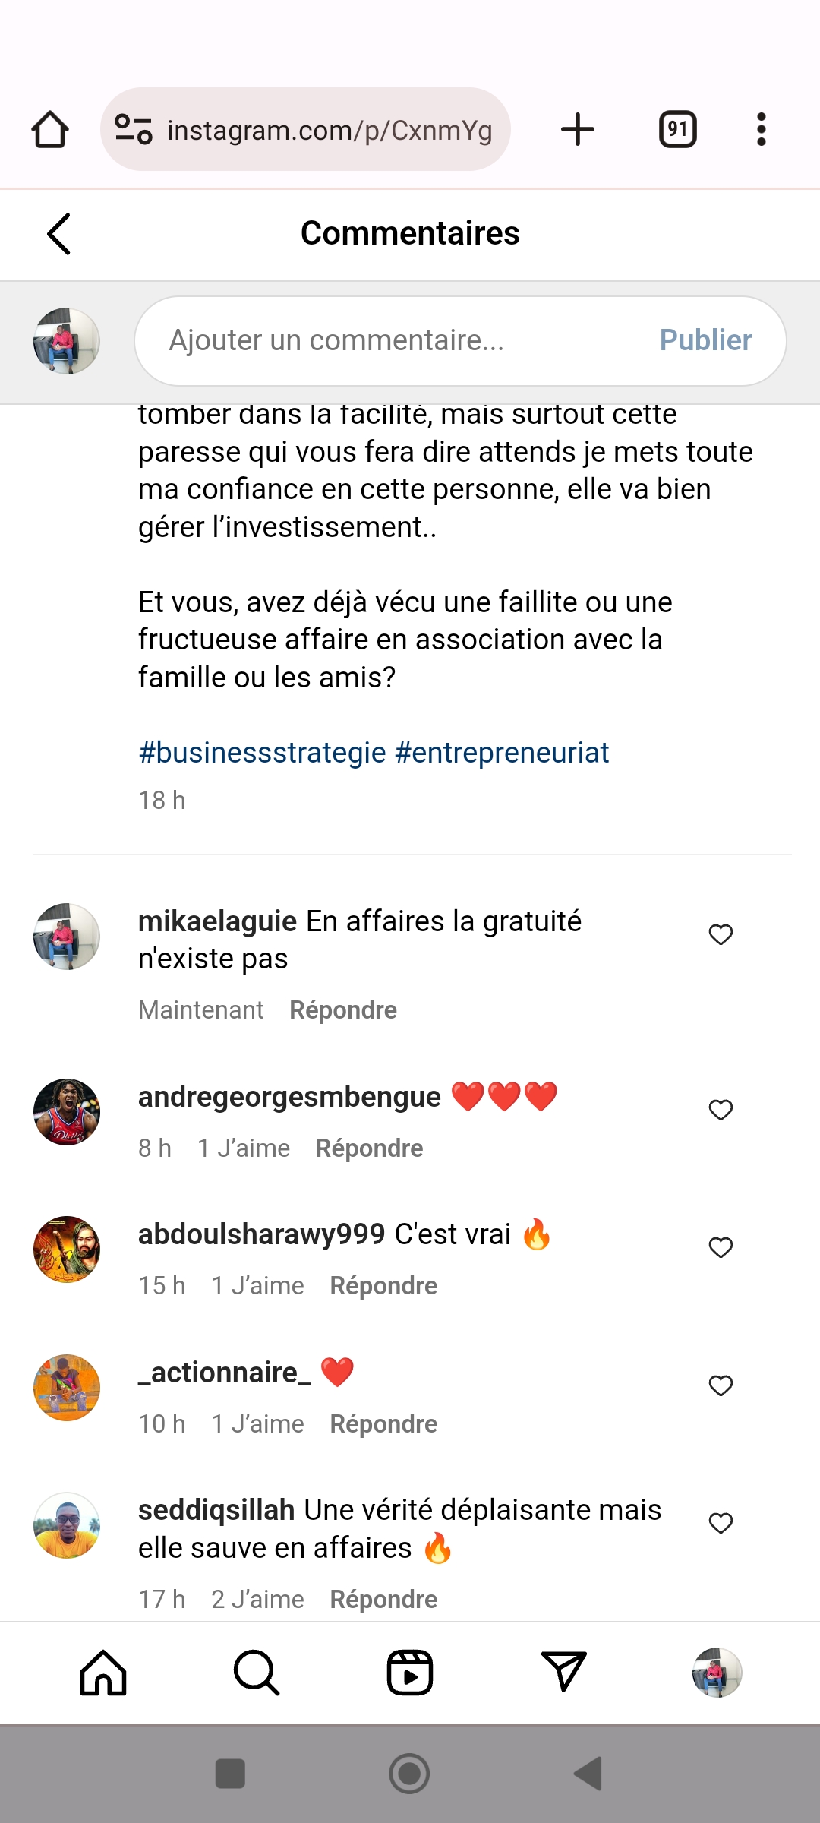View site information icon in address bar
The height and width of the screenshot is (1823, 820).
click(134, 129)
